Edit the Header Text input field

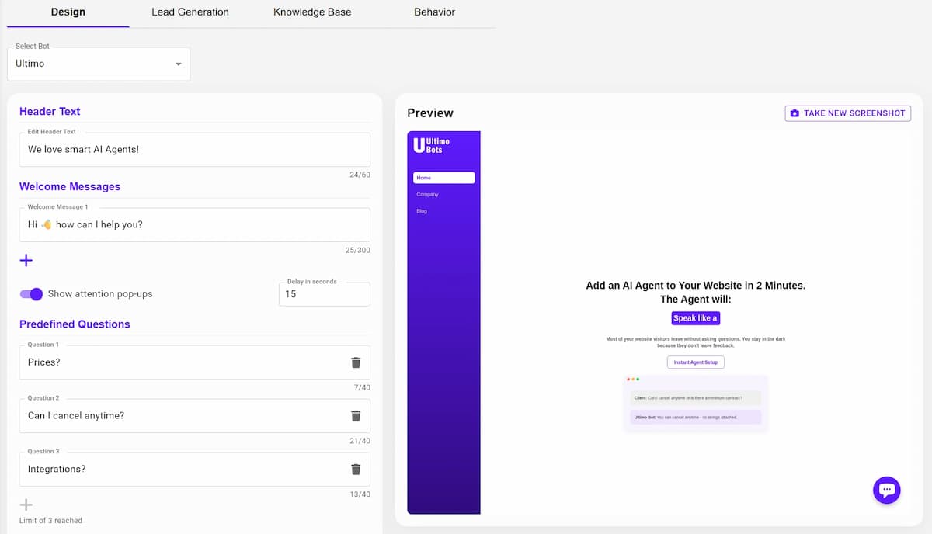click(x=194, y=150)
